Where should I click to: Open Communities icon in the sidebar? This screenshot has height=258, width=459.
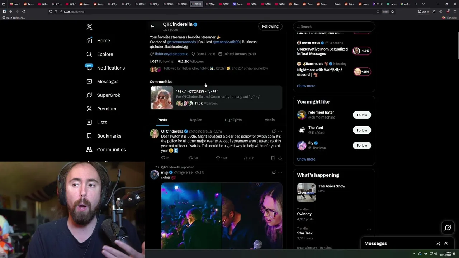pyautogui.click(x=89, y=149)
